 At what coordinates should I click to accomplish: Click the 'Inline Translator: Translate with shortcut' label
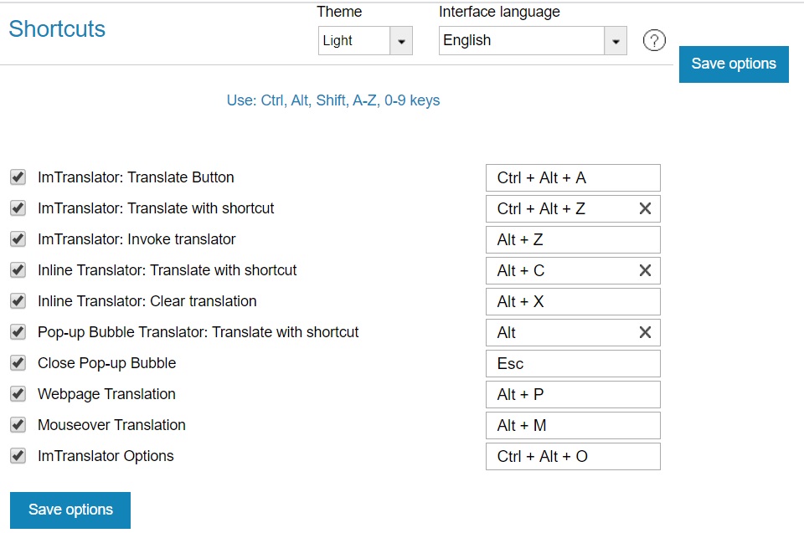pos(167,270)
